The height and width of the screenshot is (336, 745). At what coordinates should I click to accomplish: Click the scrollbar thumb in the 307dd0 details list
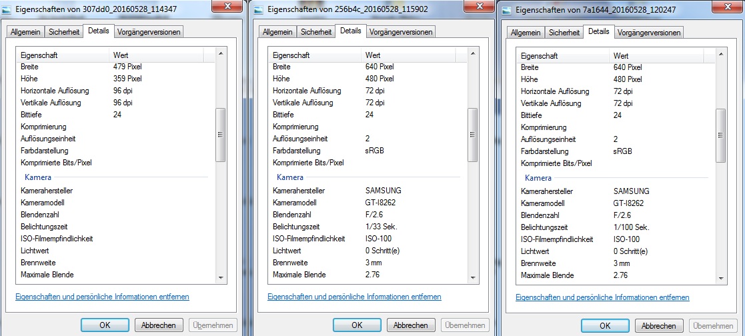coord(221,134)
